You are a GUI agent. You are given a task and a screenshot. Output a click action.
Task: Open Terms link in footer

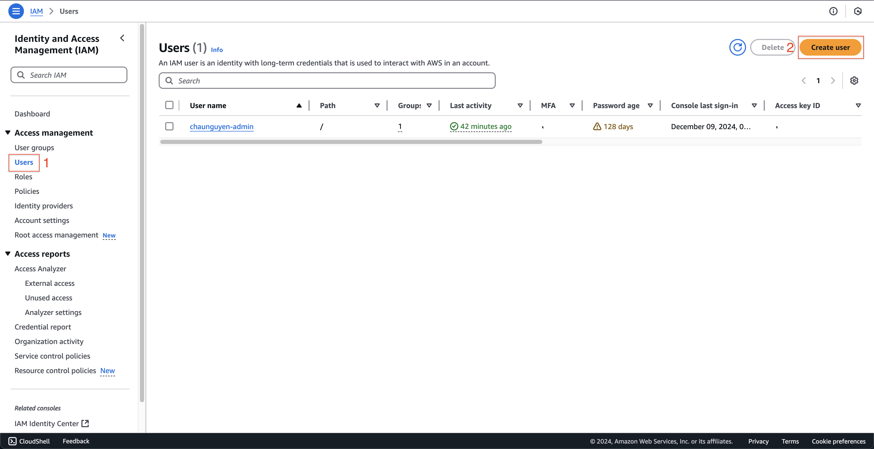click(790, 441)
